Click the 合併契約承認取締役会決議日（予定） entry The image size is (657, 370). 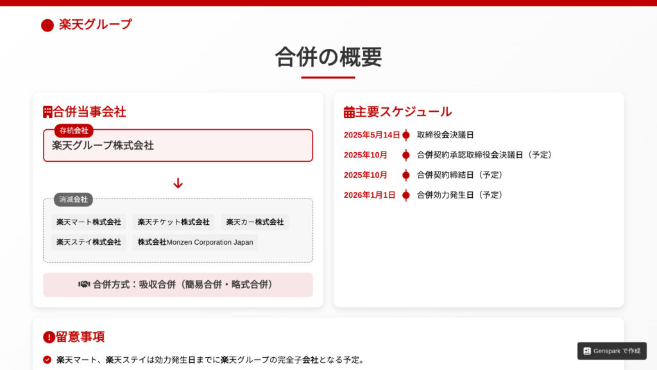click(486, 155)
